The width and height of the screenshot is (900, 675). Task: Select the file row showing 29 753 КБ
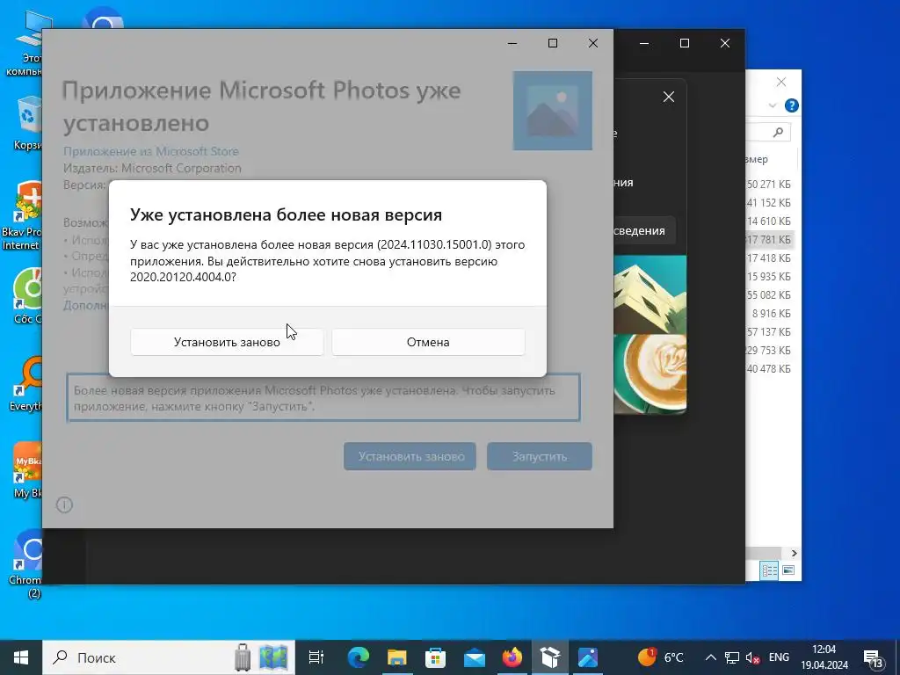click(770, 350)
